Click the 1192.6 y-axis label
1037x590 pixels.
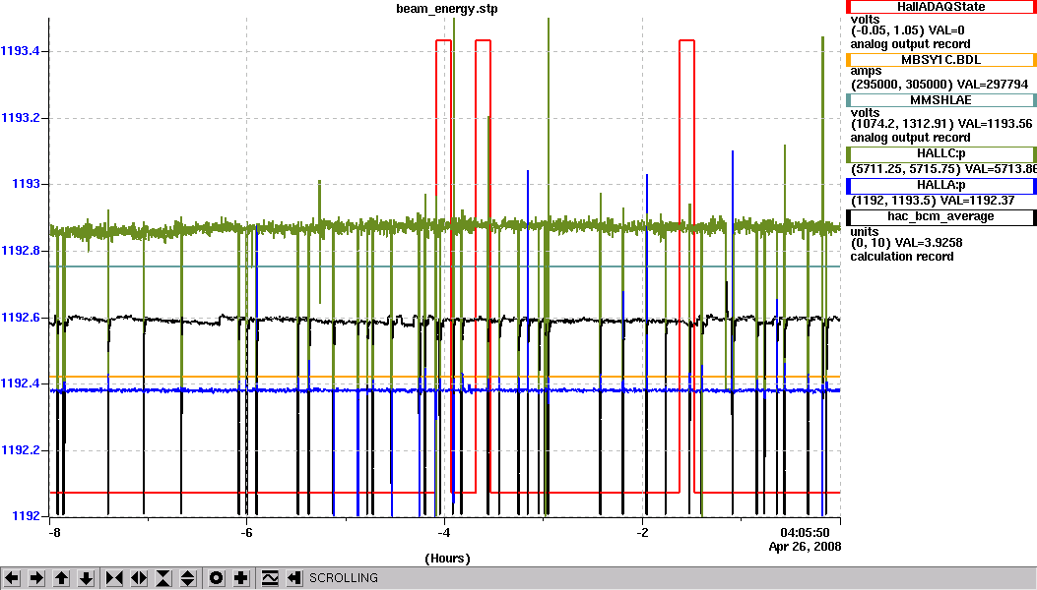21,318
